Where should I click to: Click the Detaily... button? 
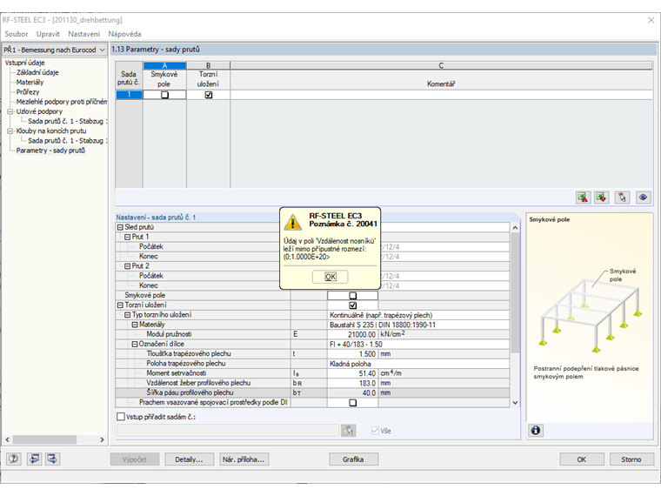(x=189, y=459)
